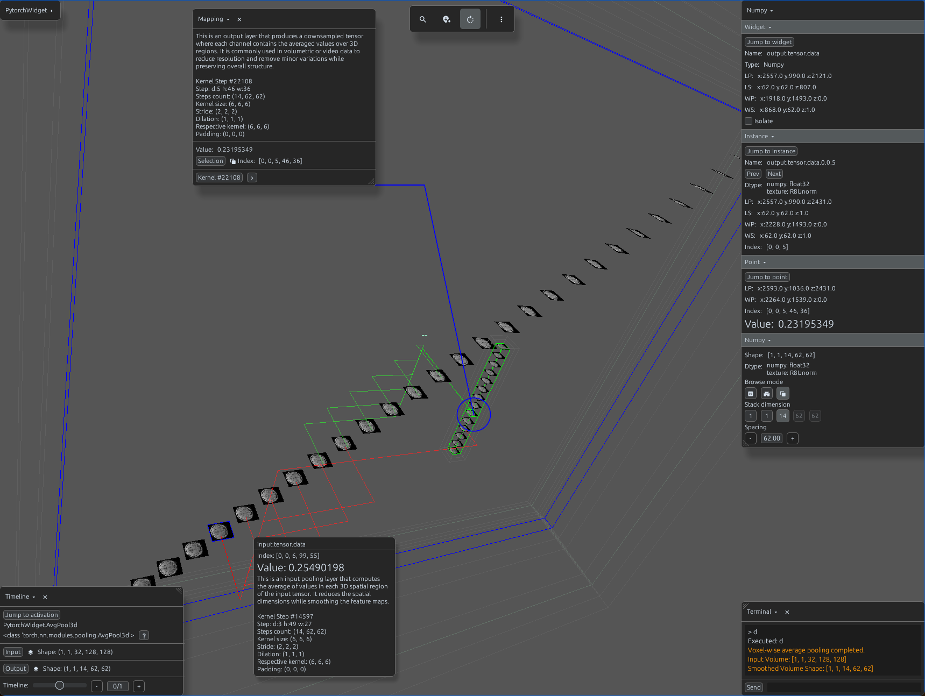Click the Next instance button
This screenshot has width=925, height=696.
tap(774, 174)
